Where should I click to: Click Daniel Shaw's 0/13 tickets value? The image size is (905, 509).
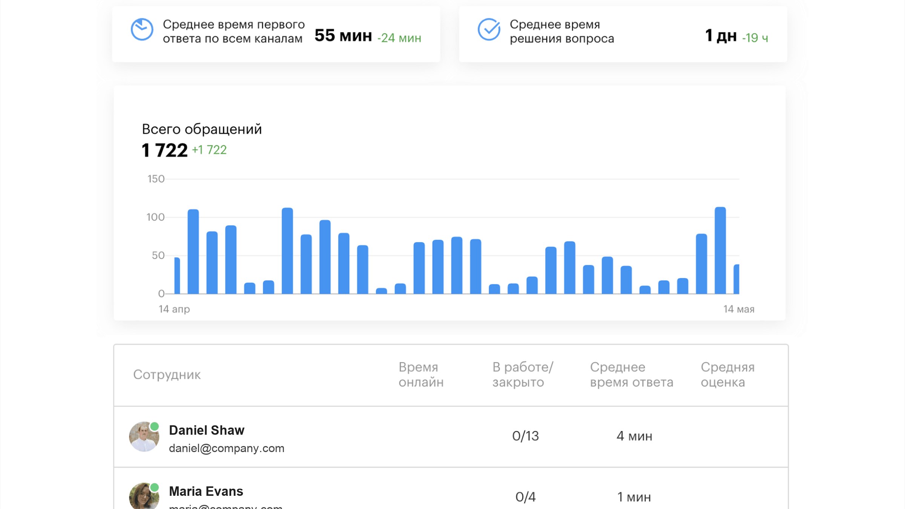click(x=525, y=436)
